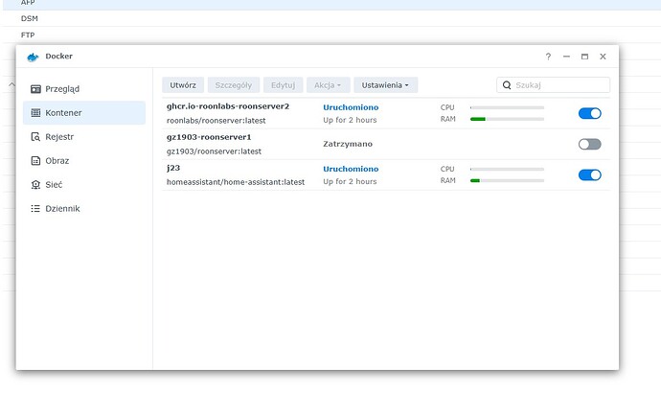The width and height of the screenshot is (661, 394).
Task: Click Uruchomiono status of j23 container
Action: click(351, 169)
